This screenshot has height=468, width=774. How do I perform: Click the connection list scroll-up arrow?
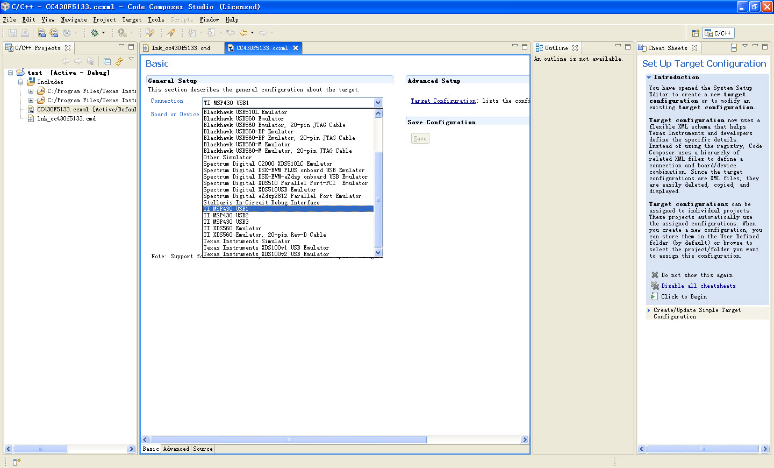pos(378,113)
